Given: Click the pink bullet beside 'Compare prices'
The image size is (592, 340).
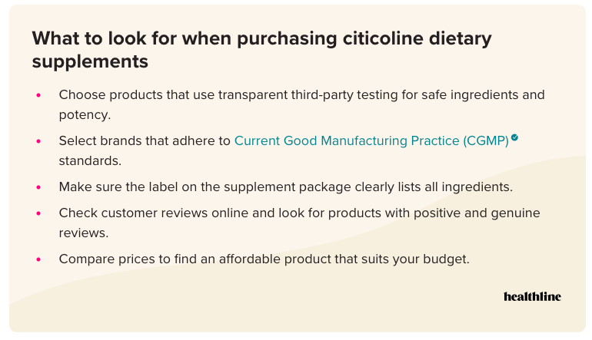Looking at the screenshot, I should 38,259.
